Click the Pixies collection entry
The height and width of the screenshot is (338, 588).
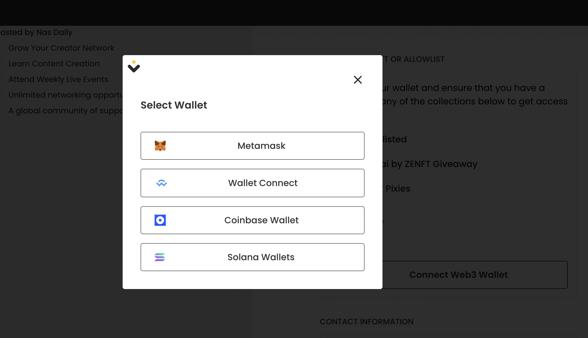coord(396,189)
